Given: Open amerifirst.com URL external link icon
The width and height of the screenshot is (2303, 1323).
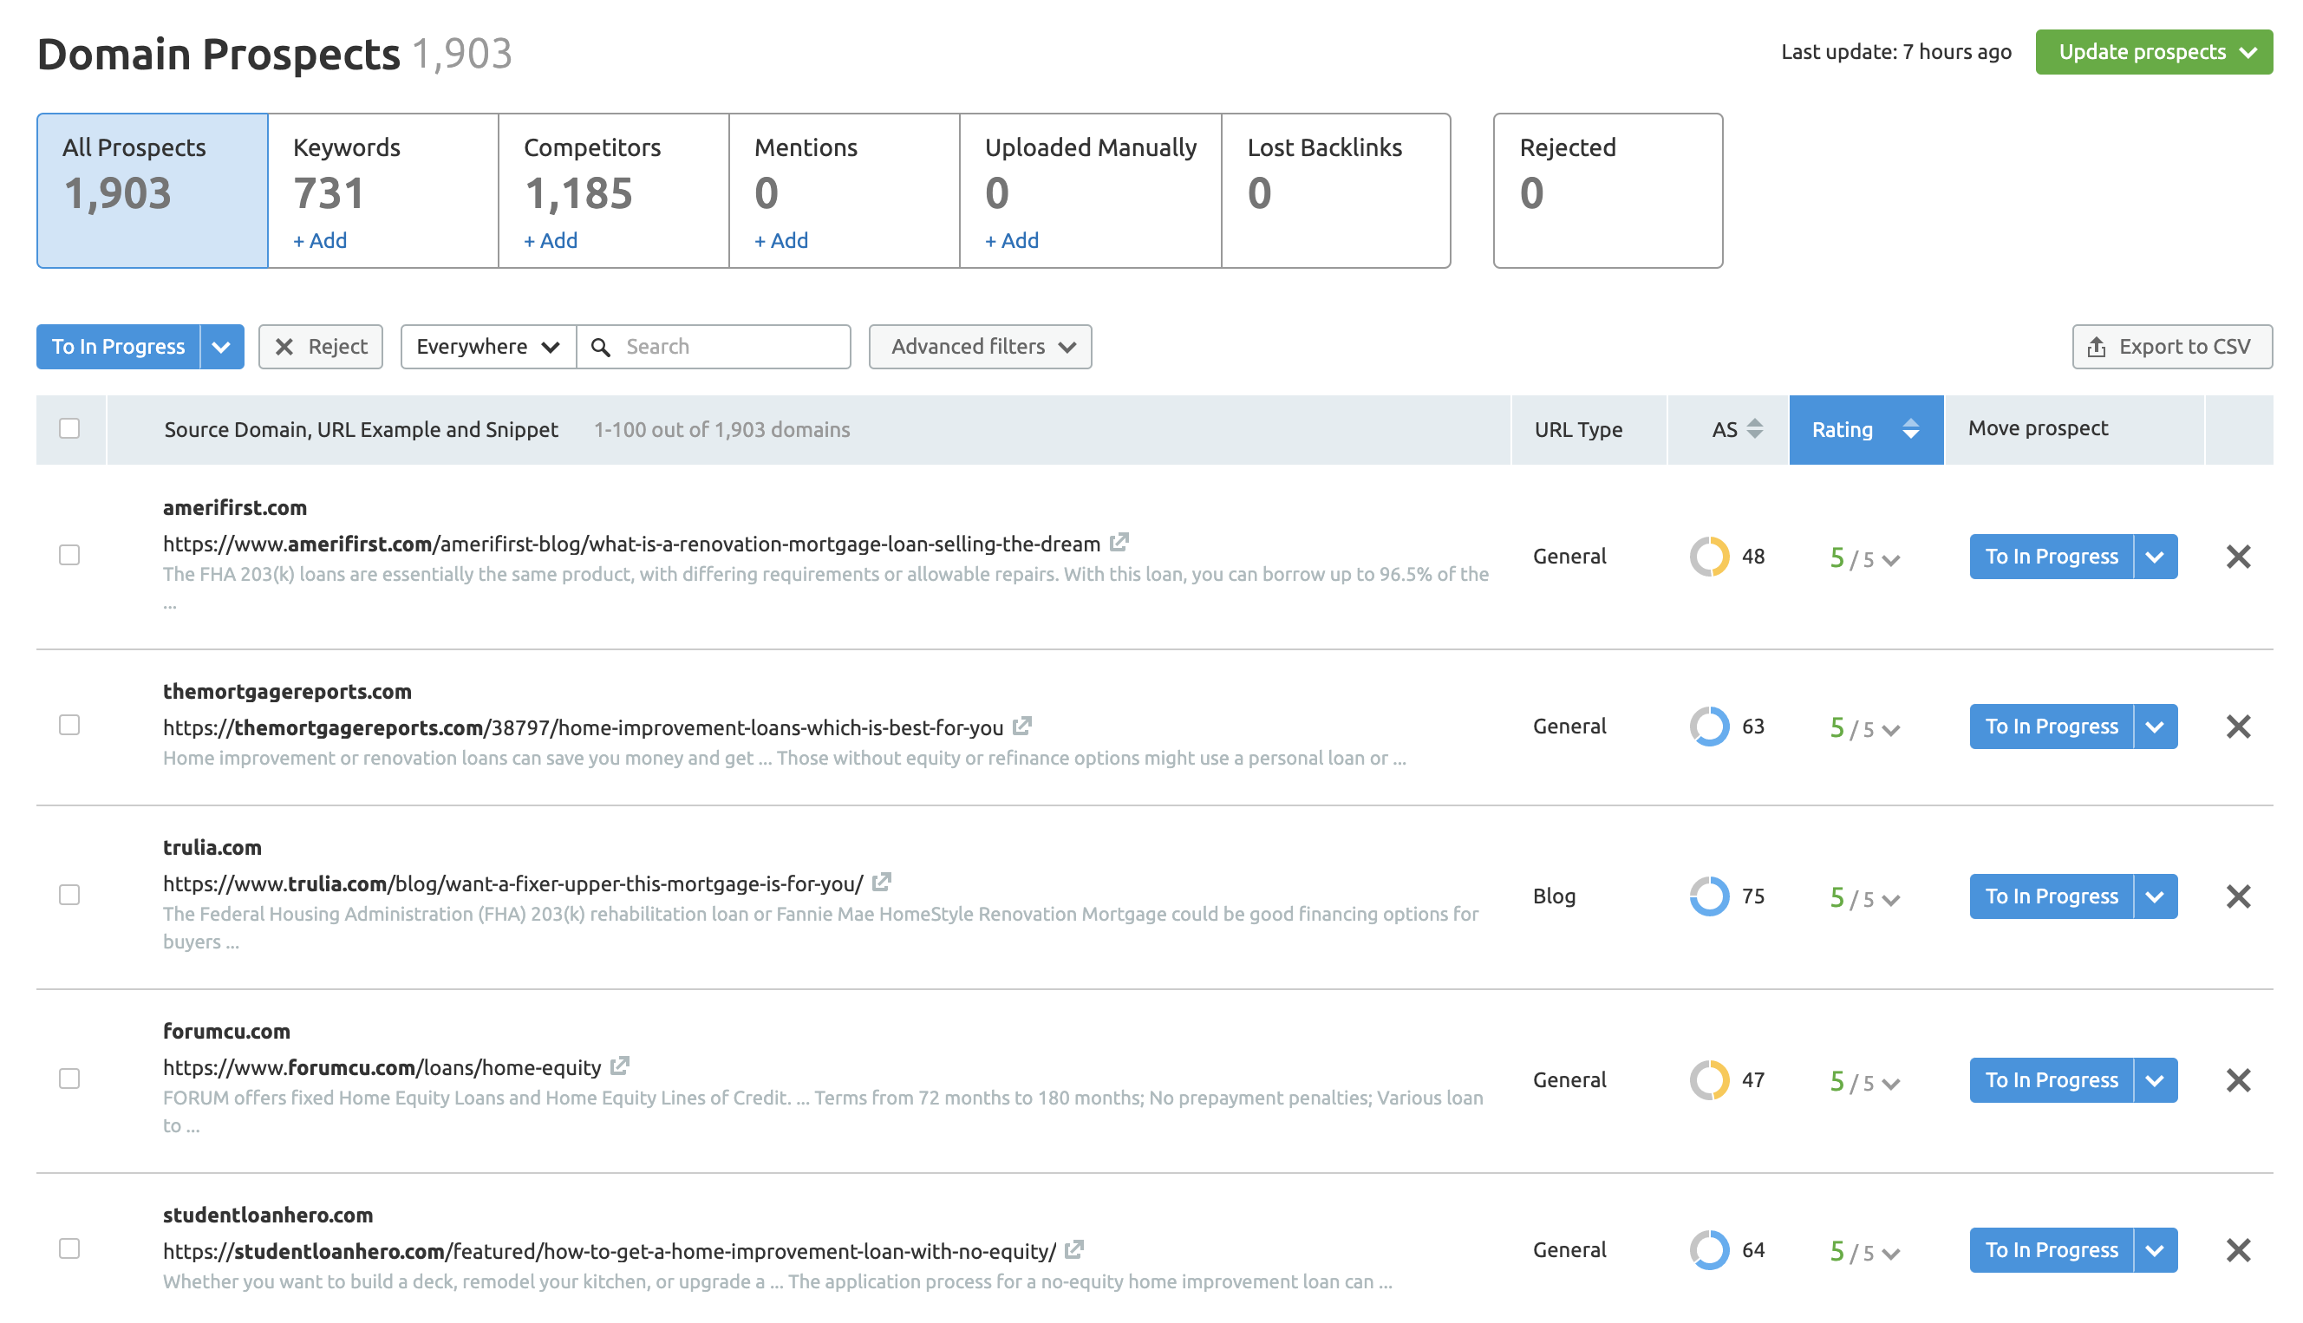Looking at the screenshot, I should point(1119,543).
